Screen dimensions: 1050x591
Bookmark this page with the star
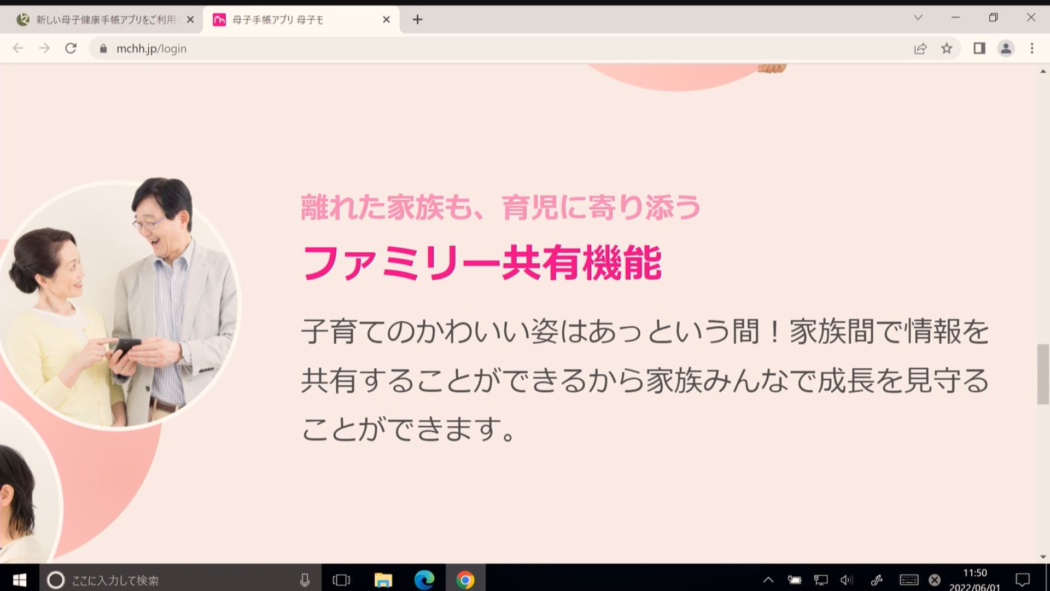(x=947, y=49)
